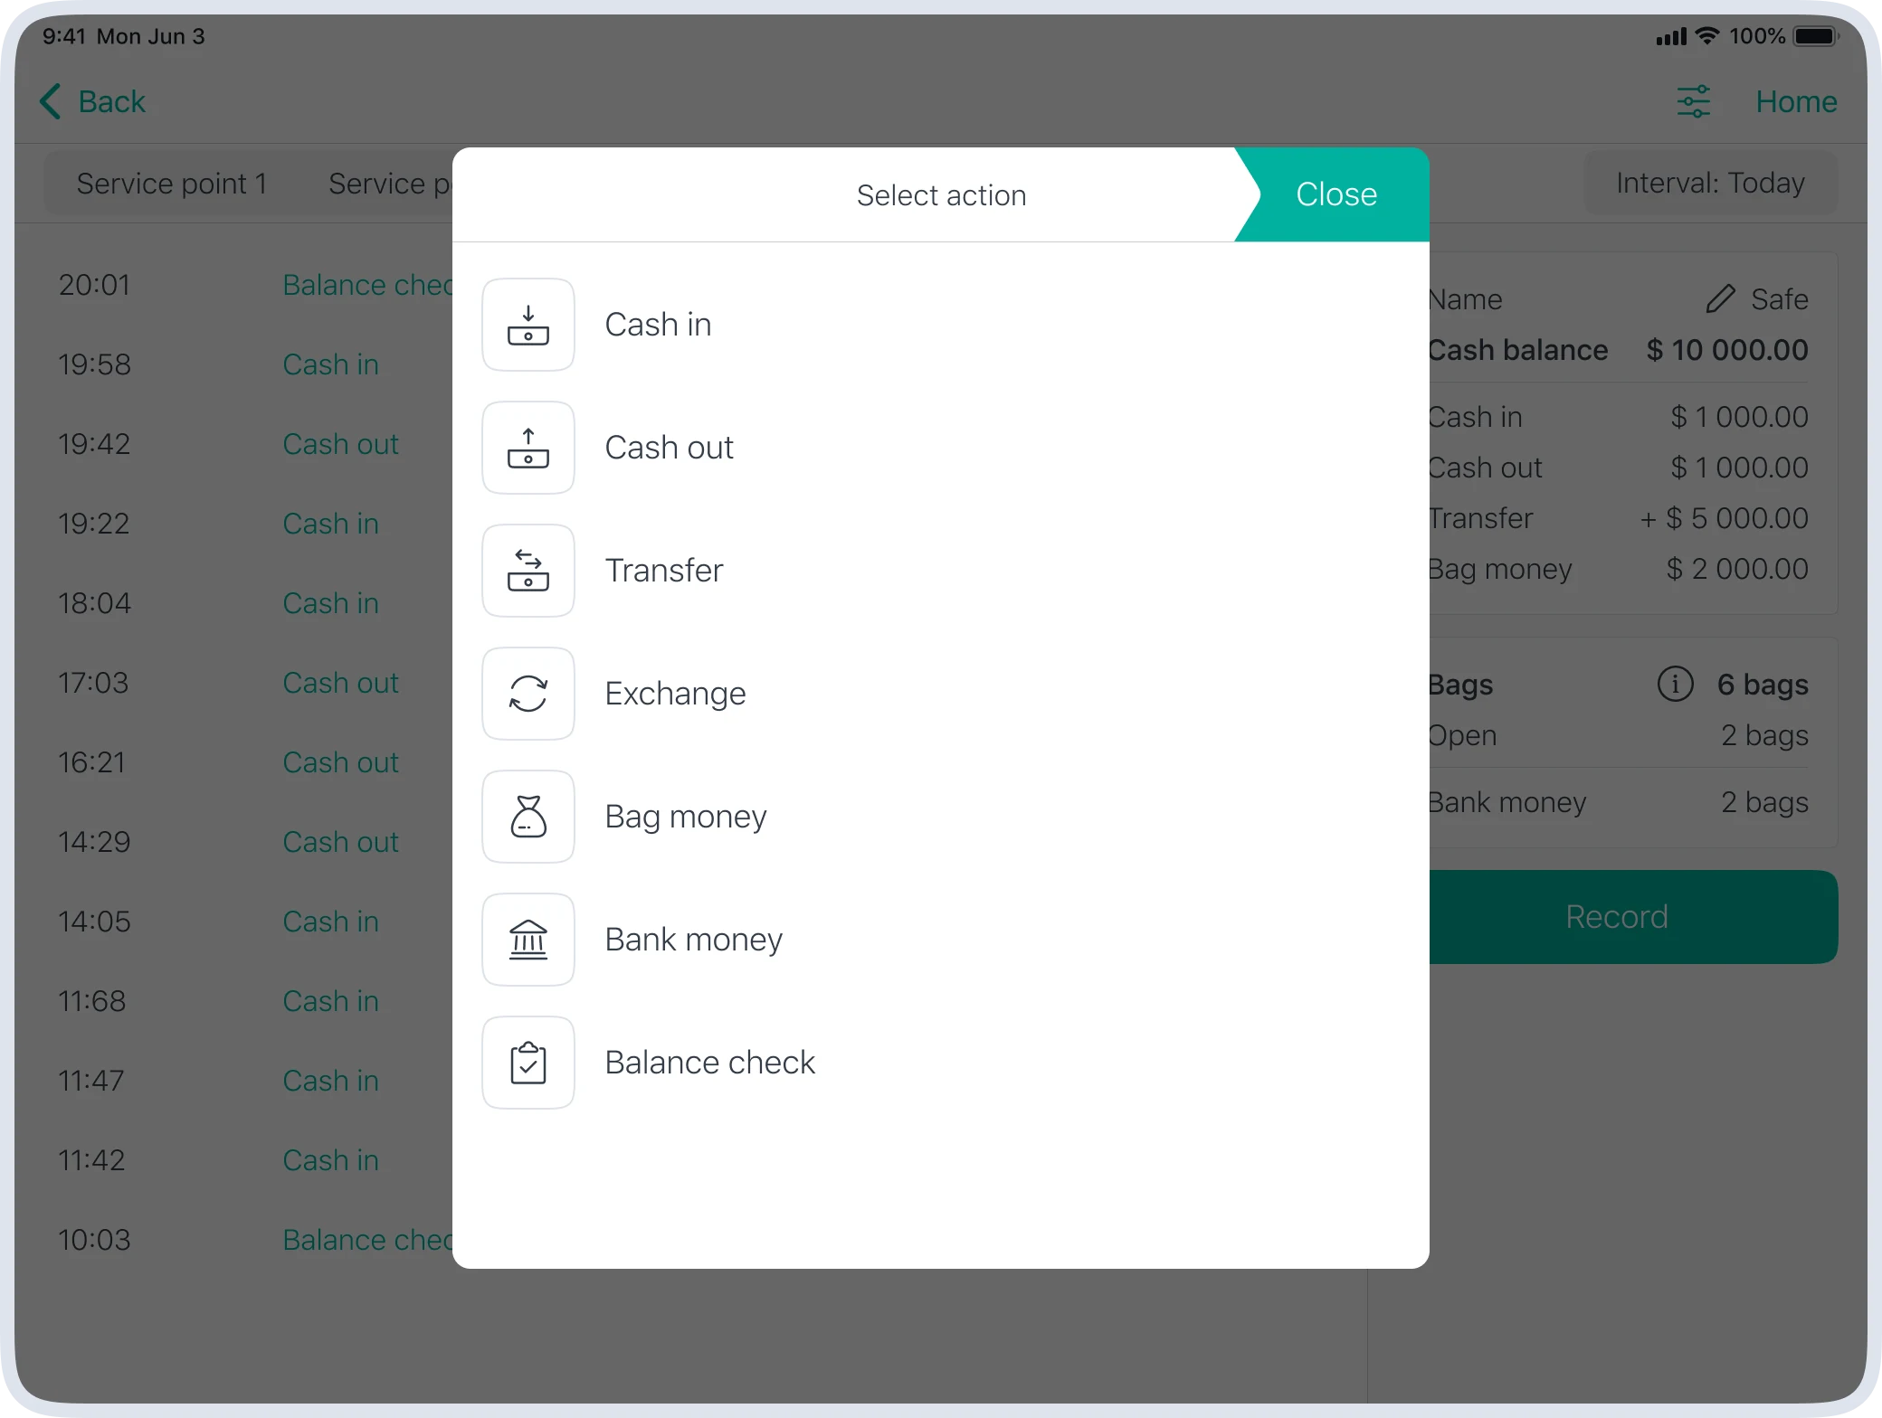Click the 6 bags total value
This screenshot has height=1418, width=1882.
coord(1763,685)
